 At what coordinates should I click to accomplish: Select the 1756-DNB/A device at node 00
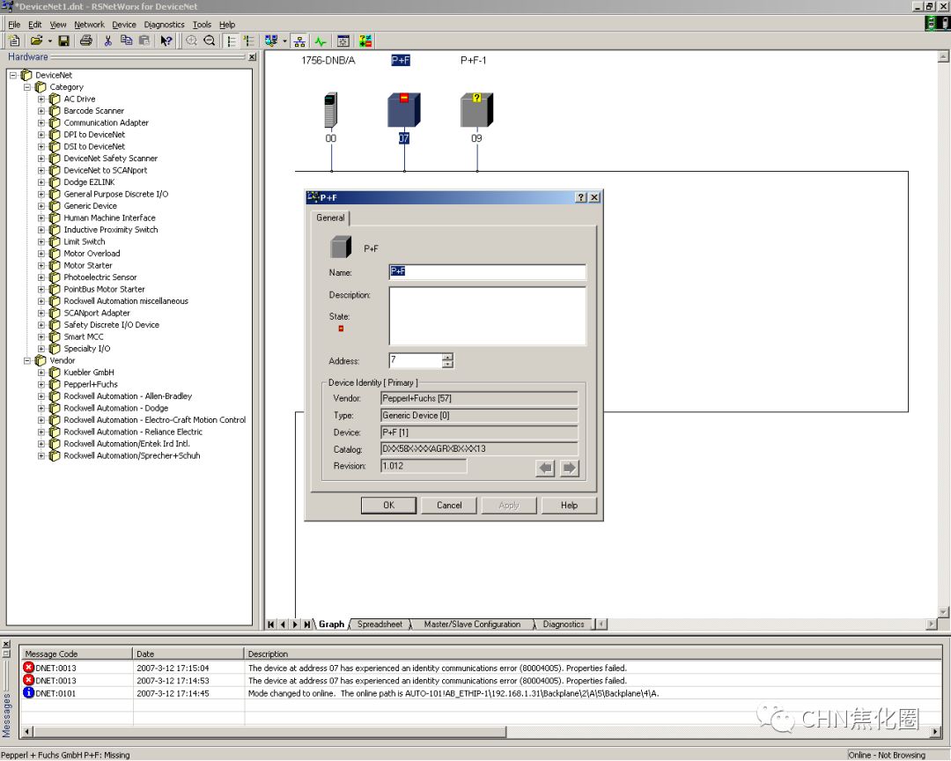pyautogui.click(x=330, y=110)
